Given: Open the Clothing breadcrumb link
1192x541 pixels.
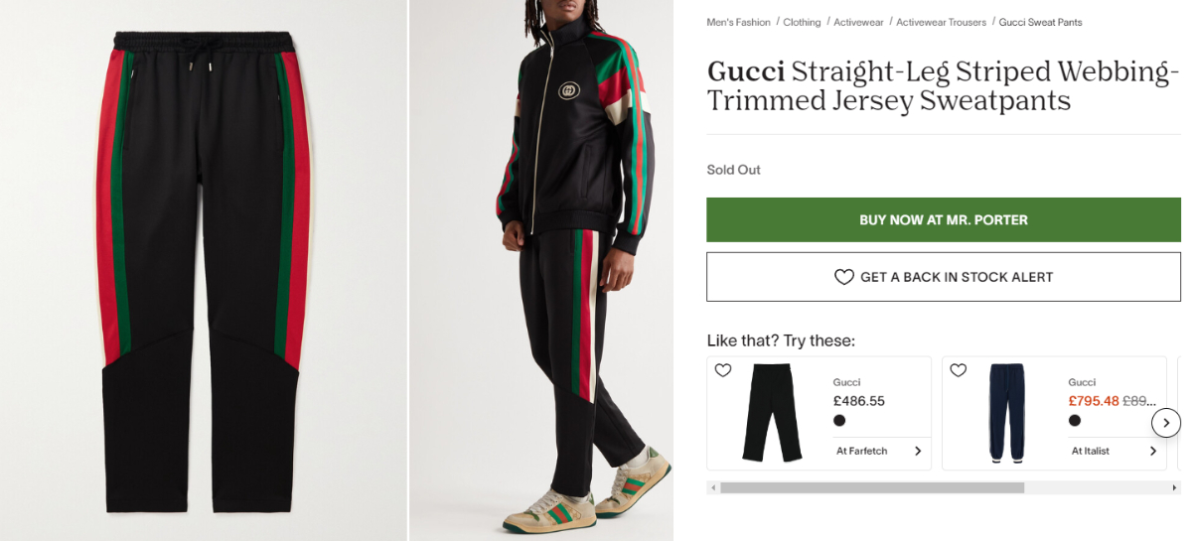Looking at the screenshot, I should click(802, 22).
